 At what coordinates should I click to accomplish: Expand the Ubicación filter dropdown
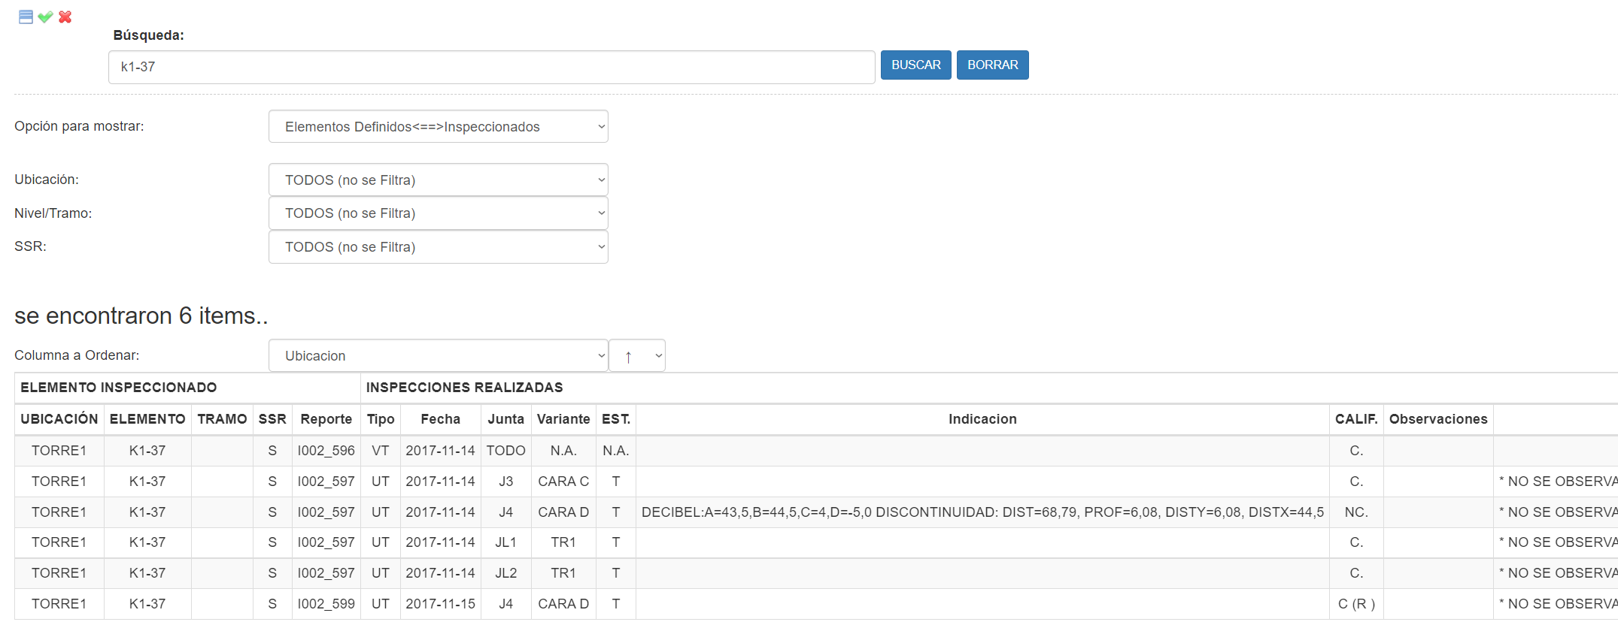tap(438, 180)
